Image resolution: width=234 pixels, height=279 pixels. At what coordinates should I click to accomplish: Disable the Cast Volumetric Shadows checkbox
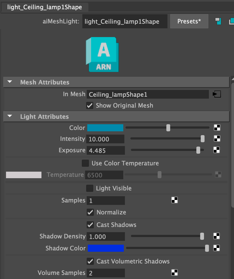point(90,261)
